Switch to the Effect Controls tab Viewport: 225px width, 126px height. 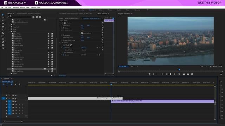pyautogui.click(x=102, y=14)
